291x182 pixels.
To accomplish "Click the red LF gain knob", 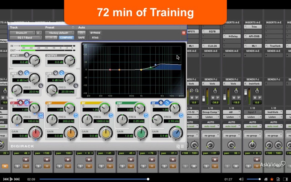I will 36,133.
